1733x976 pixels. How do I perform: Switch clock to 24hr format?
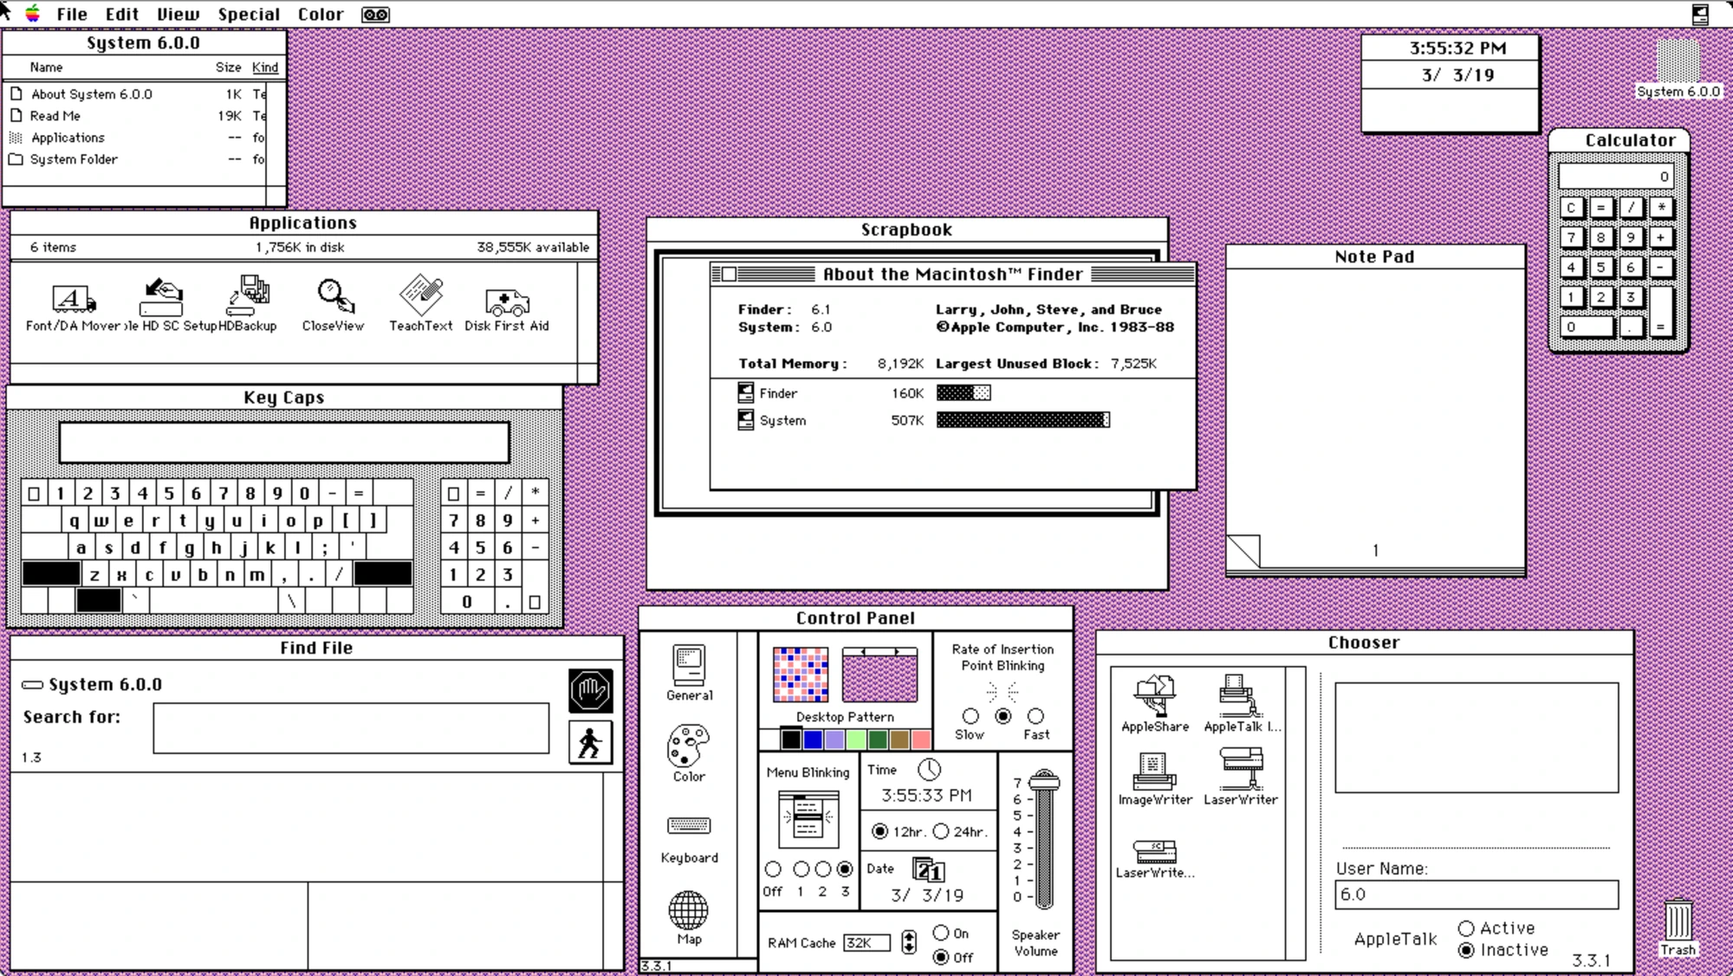click(942, 830)
